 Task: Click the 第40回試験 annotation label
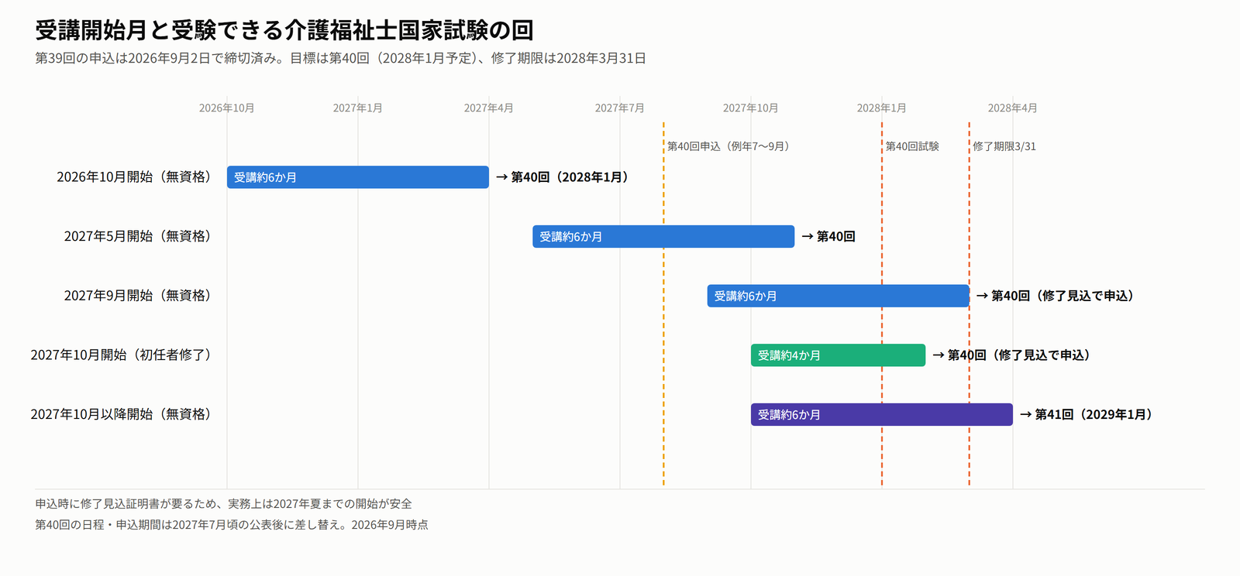point(912,146)
